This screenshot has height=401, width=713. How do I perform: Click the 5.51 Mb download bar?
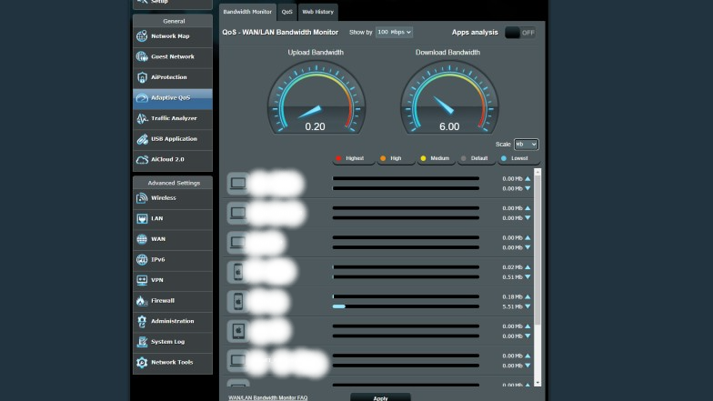click(x=406, y=306)
